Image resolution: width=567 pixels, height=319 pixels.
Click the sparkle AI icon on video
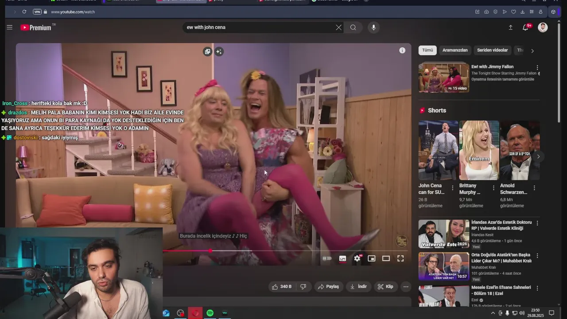219,52
